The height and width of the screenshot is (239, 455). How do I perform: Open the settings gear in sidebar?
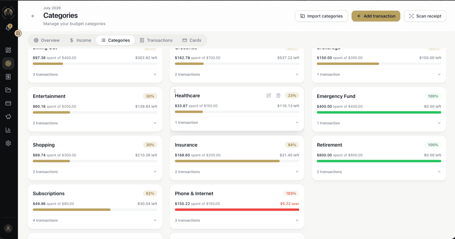tap(8, 143)
